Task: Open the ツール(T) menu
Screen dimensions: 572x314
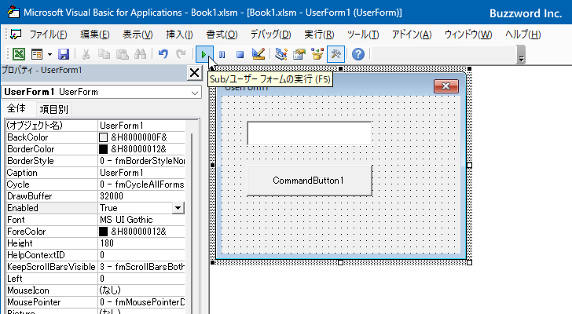Action: [363, 35]
